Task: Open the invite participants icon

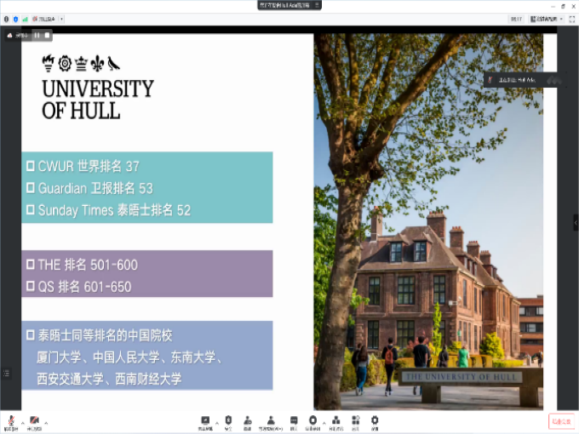Action: point(247,420)
